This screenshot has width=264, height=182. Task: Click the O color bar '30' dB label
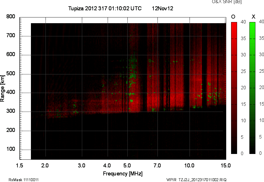(x=243, y=55)
